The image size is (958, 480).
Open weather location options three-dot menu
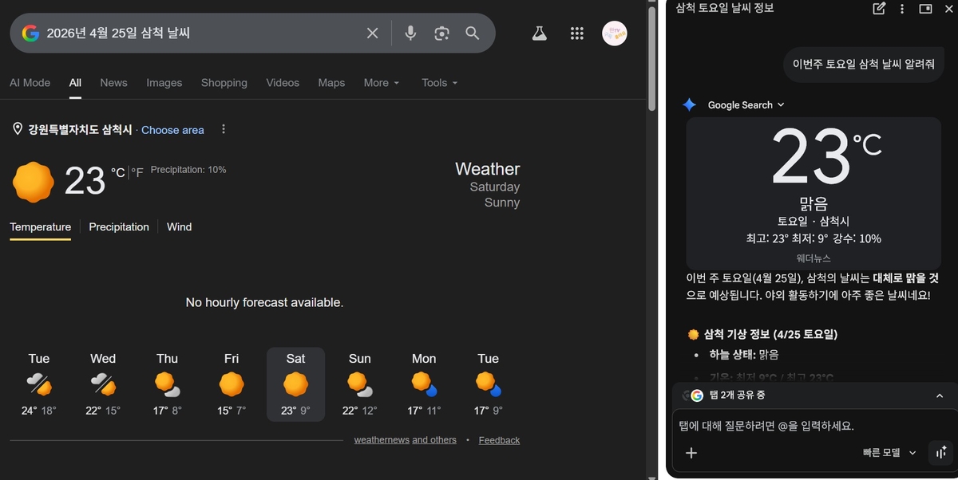[x=224, y=129]
